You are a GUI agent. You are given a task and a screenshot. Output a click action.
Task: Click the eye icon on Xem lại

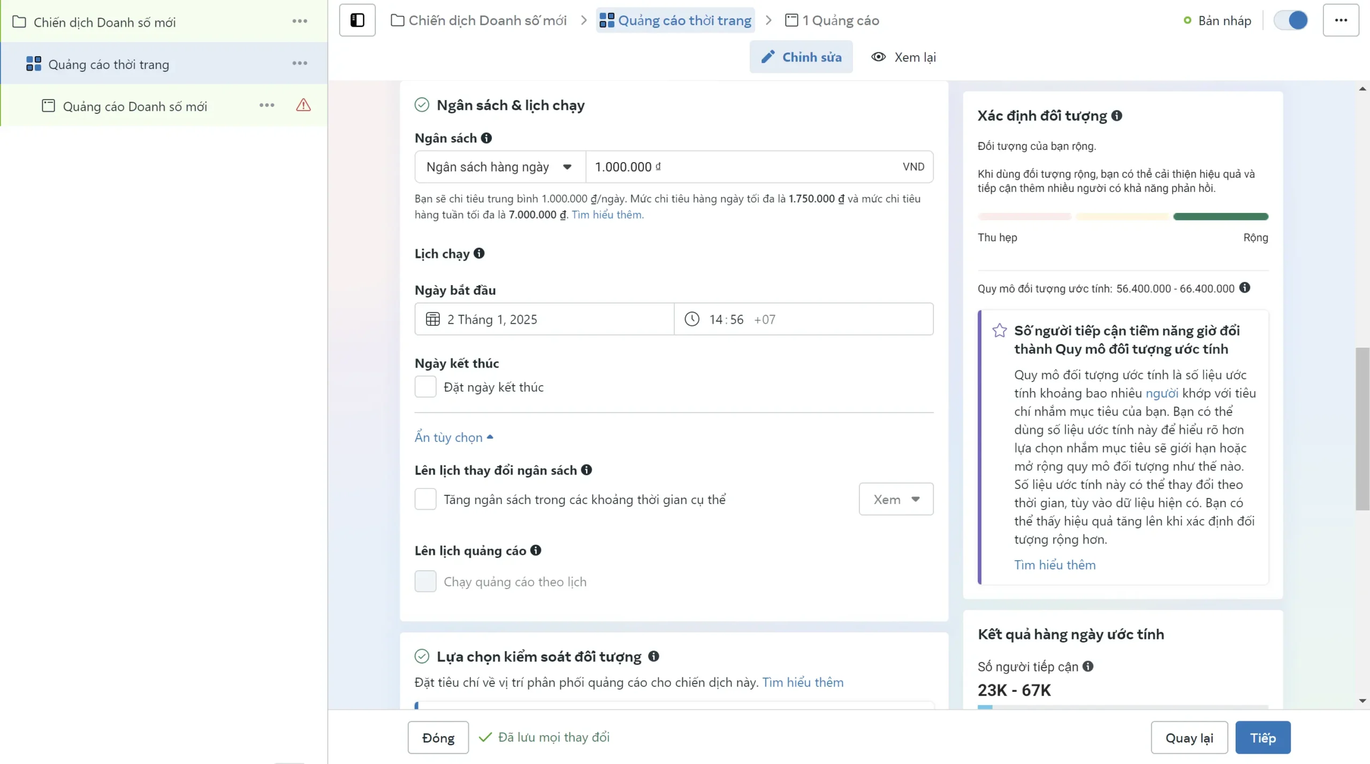[x=878, y=57]
